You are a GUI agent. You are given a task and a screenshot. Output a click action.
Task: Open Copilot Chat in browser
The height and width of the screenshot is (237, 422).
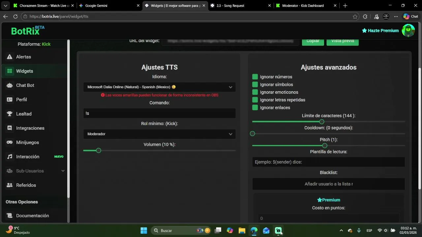pyautogui.click(x=411, y=16)
